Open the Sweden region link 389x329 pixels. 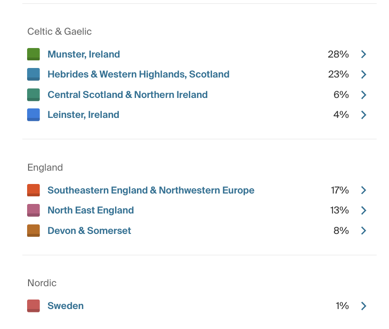(66, 306)
